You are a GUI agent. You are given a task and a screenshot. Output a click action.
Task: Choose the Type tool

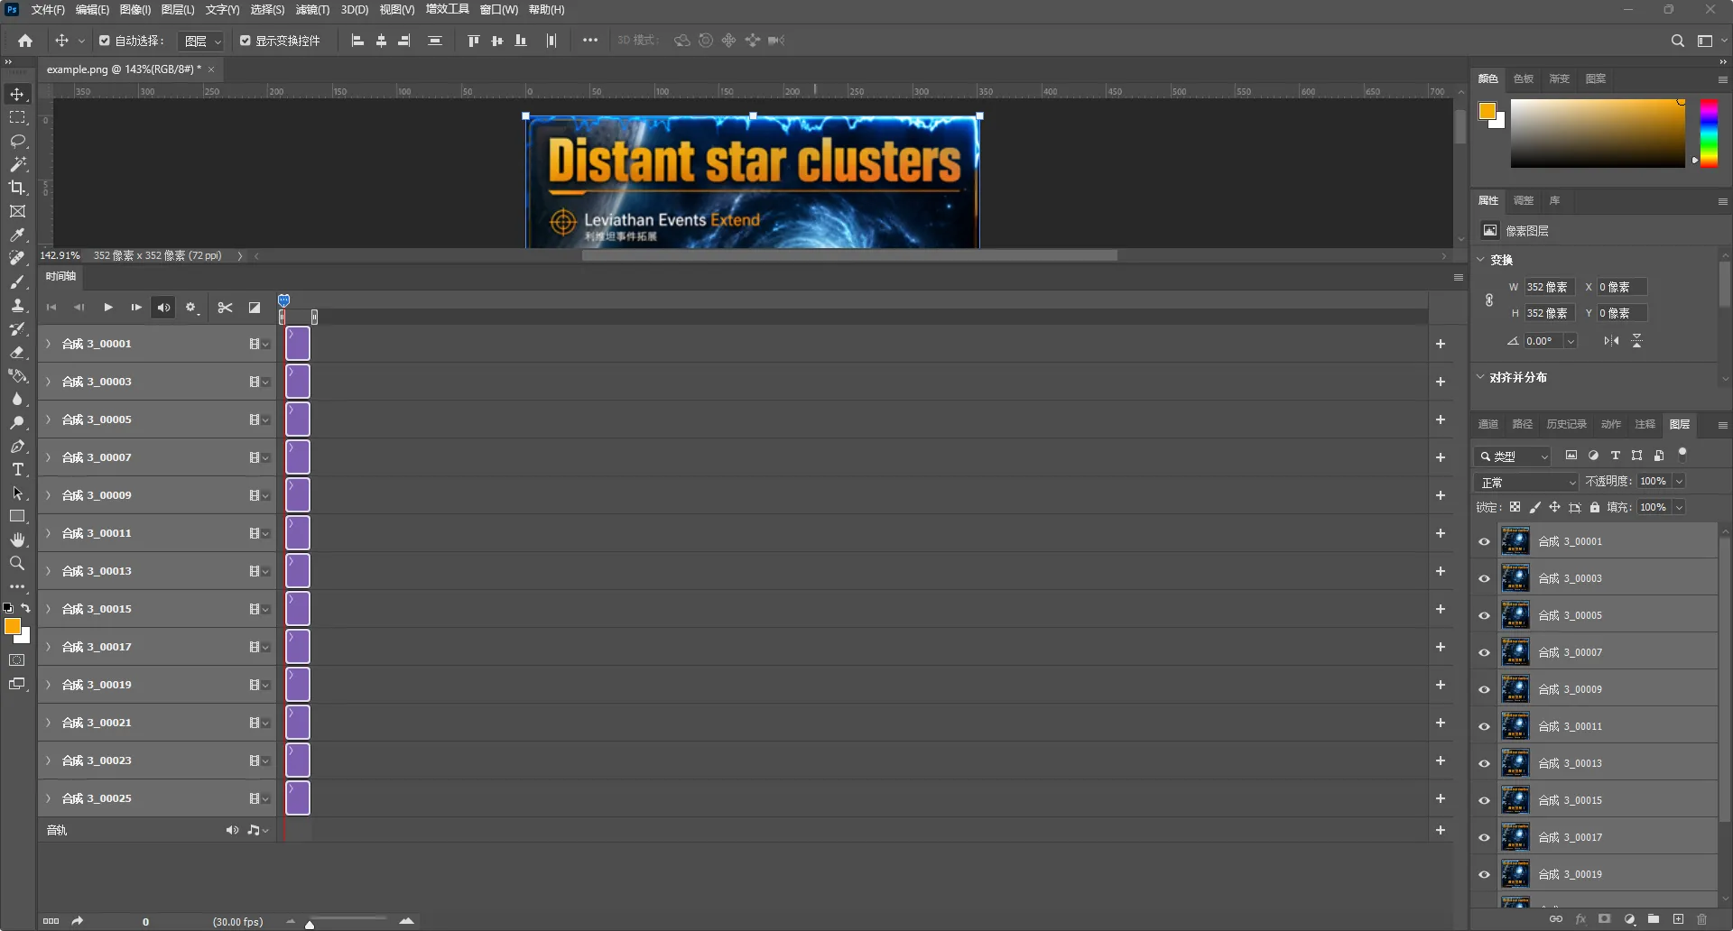point(17,469)
